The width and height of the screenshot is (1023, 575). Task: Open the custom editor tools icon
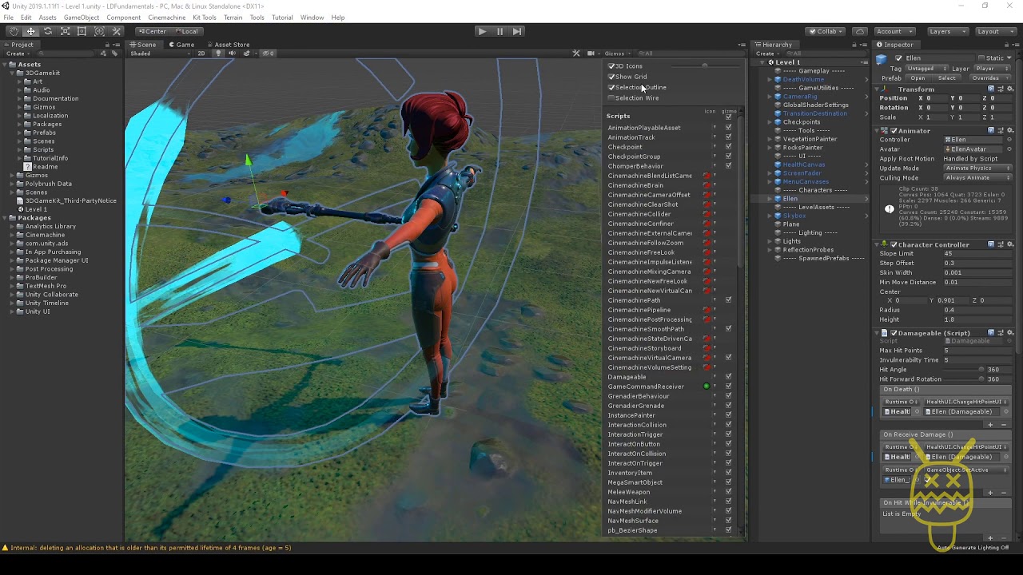pyautogui.click(x=117, y=31)
